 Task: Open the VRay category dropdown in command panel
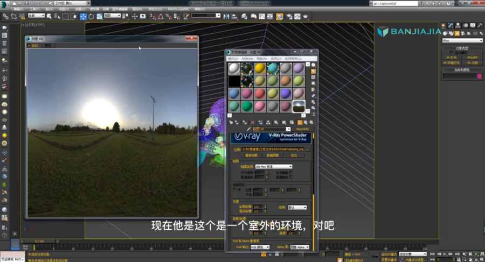(x=462, y=40)
